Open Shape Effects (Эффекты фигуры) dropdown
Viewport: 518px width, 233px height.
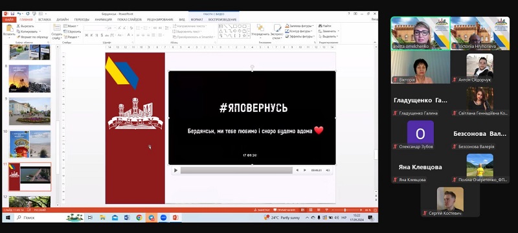300,36
